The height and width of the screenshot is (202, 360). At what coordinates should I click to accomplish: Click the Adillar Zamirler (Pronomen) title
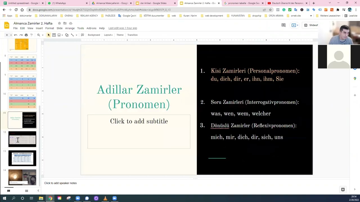click(139, 97)
